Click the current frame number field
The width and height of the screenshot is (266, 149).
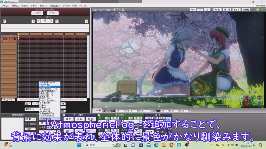coord(45,21)
